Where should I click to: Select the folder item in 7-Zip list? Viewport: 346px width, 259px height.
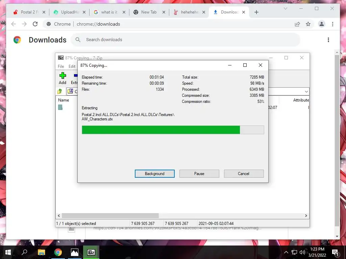[x=60, y=107]
